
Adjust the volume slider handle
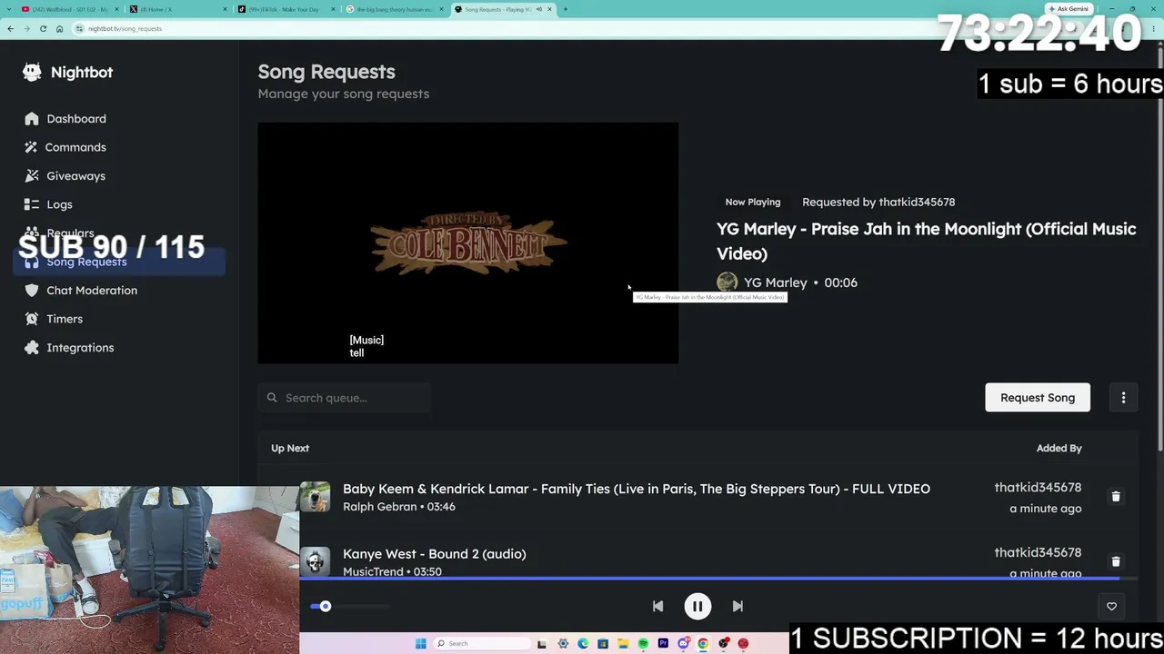coord(325,606)
